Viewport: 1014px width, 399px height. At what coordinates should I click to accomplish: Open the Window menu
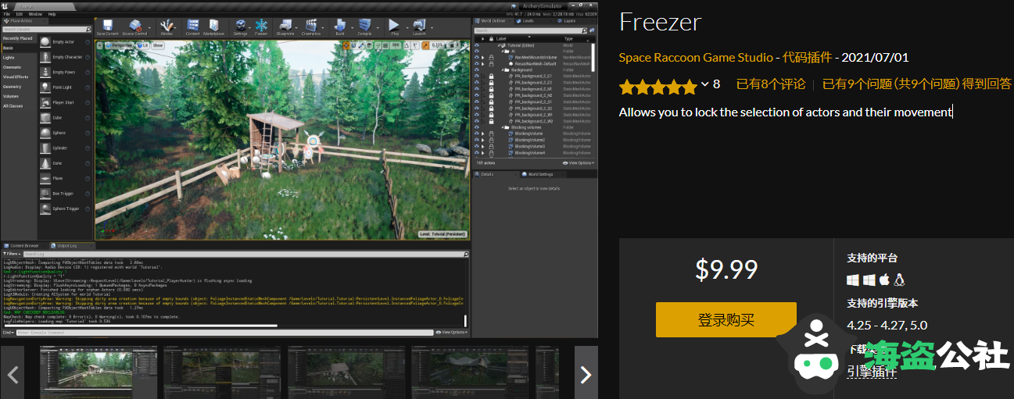pos(36,14)
